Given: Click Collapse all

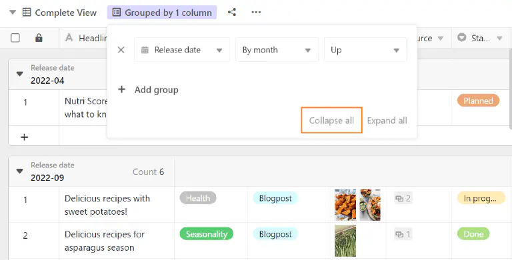Looking at the screenshot, I should click(331, 120).
